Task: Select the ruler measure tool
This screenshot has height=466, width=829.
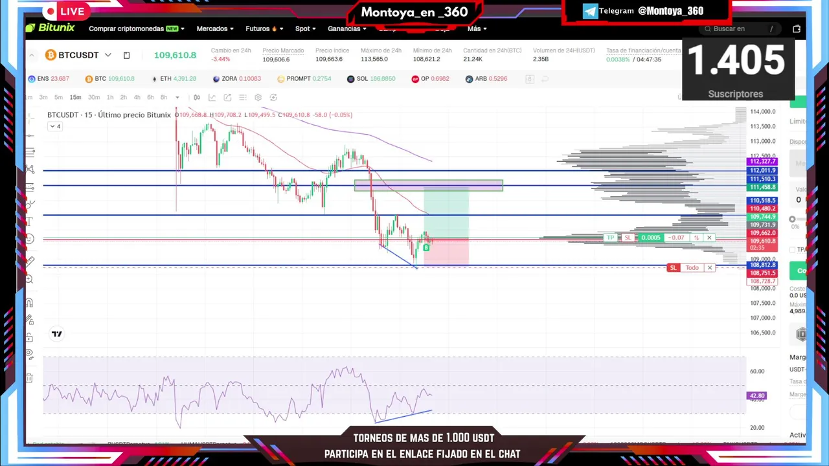Action: (x=30, y=261)
